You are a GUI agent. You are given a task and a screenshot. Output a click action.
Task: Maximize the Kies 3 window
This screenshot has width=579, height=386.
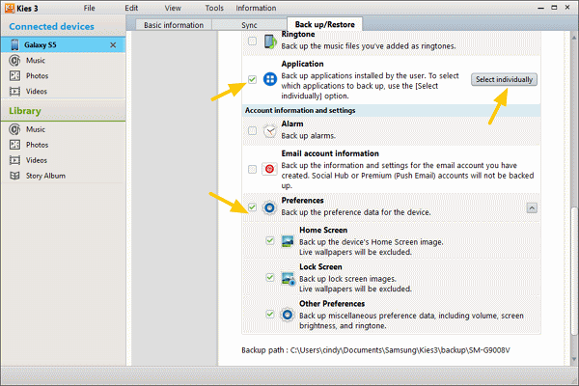click(x=554, y=8)
